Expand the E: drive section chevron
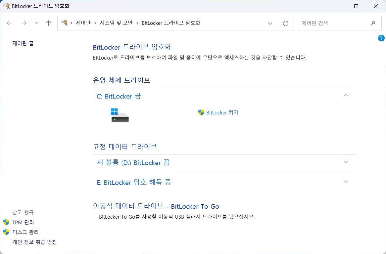This screenshot has height=254, width=386. coord(346,182)
